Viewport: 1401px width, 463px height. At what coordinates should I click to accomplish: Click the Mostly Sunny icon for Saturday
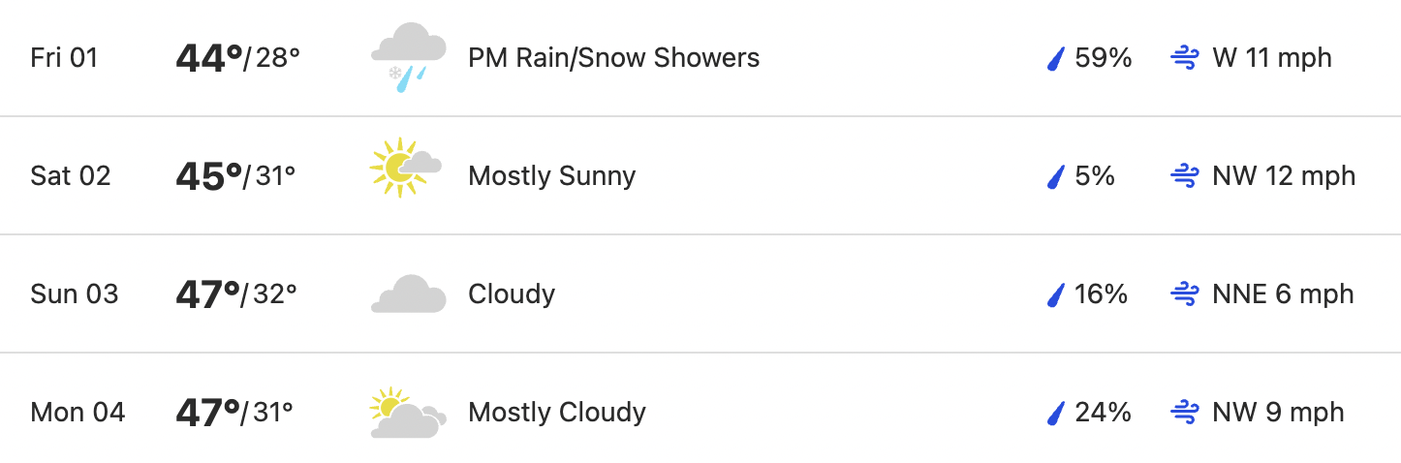406,168
